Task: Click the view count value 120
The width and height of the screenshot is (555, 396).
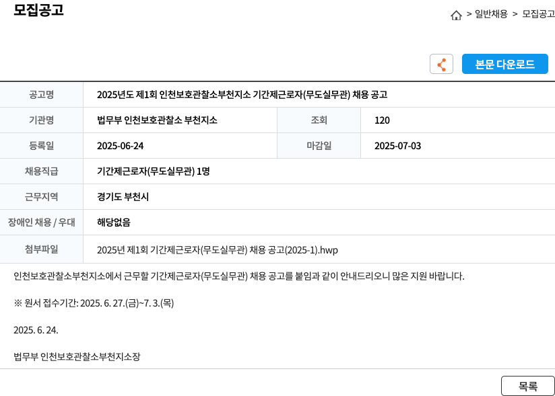Action: click(382, 120)
